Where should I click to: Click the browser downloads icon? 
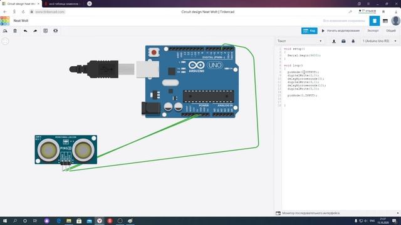point(396,12)
